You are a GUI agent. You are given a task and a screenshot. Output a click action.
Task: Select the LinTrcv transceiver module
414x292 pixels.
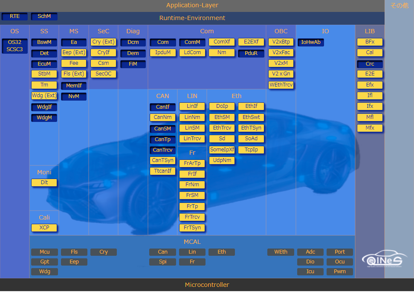(192, 139)
